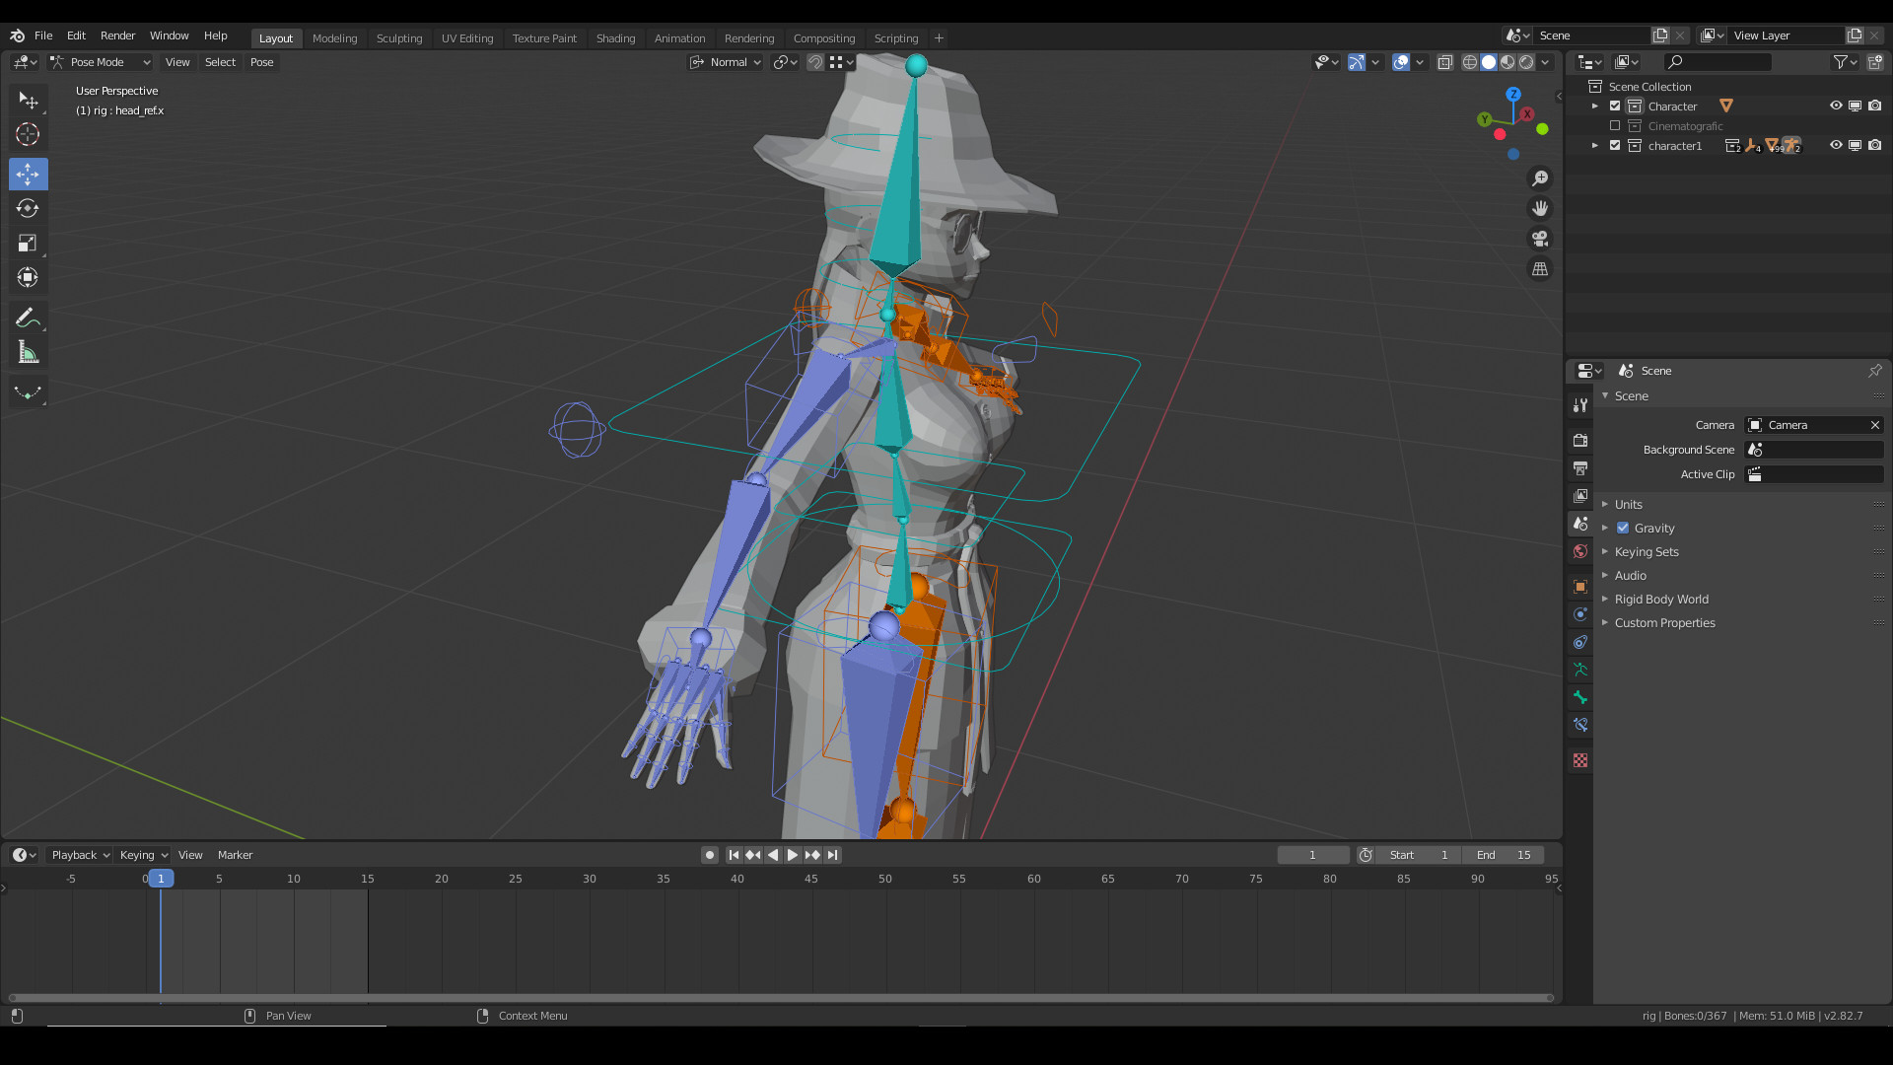Open the Render properties tab icon
1893x1065 pixels.
(1580, 440)
